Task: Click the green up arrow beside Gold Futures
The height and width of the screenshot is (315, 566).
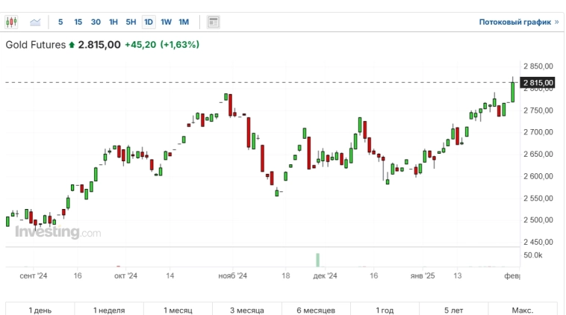Action: [72, 45]
